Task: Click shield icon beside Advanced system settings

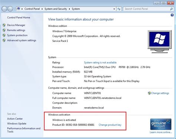Action: point(4,41)
